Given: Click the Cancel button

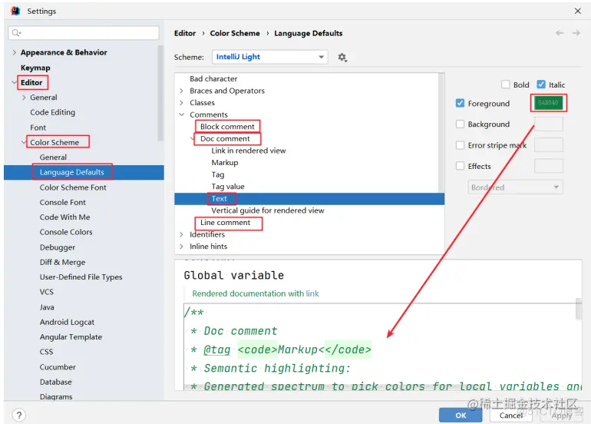Looking at the screenshot, I should click(x=510, y=416).
